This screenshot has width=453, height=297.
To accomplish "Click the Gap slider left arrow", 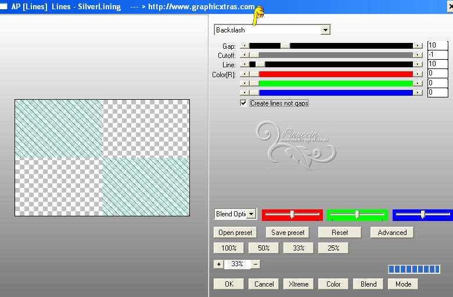I will click(245, 46).
